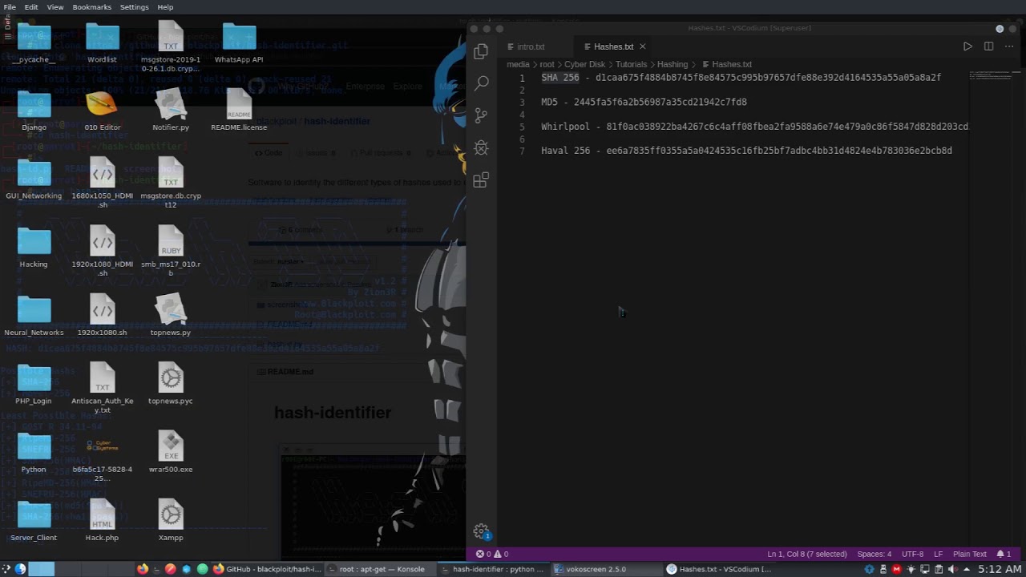Close the Hashes.txt tab

click(x=642, y=46)
